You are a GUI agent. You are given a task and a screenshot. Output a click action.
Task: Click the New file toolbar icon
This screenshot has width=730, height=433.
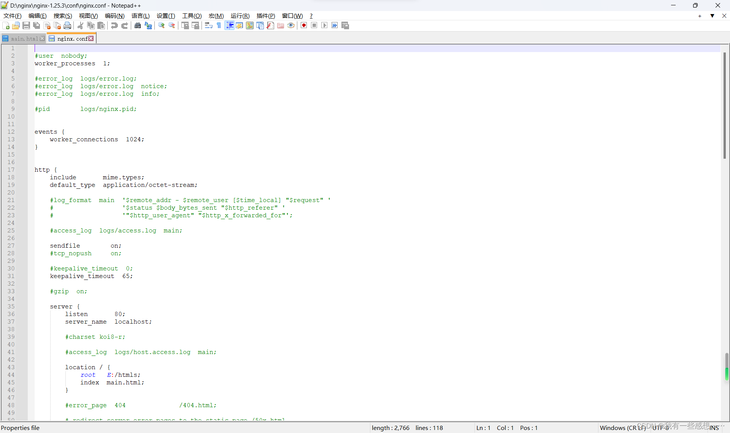[6, 25]
